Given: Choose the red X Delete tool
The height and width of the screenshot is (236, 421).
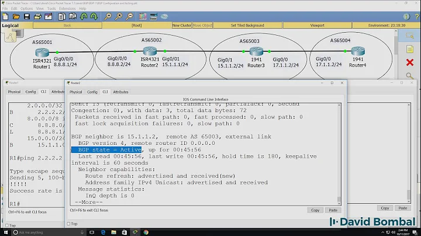Looking at the screenshot, I should [x=410, y=63].
